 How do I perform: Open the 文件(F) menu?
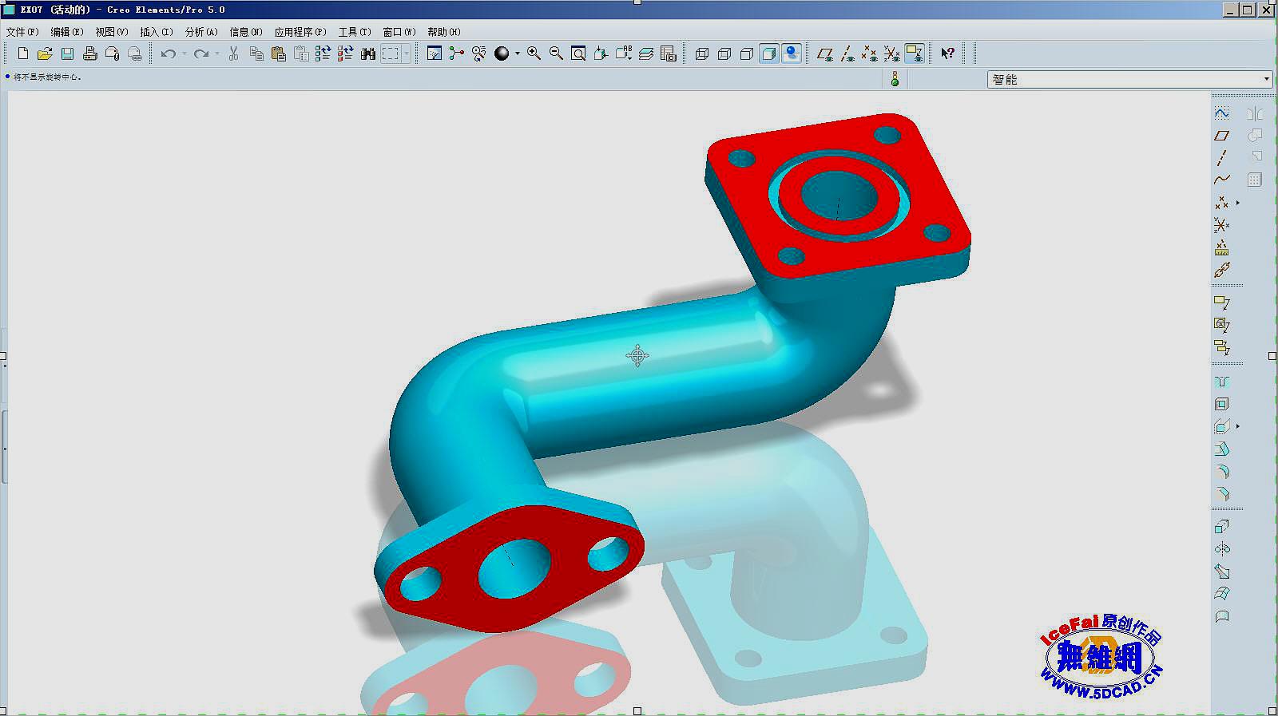[22, 32]
